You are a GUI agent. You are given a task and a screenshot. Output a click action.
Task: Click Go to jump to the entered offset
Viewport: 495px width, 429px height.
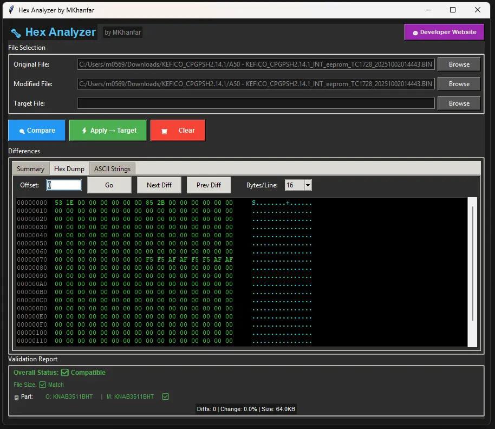109,185
